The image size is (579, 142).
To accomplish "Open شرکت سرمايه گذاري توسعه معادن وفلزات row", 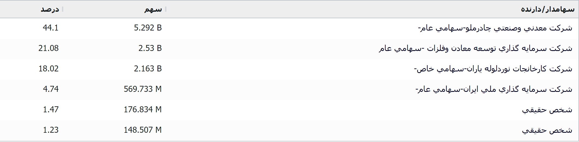I will (475, 49).
